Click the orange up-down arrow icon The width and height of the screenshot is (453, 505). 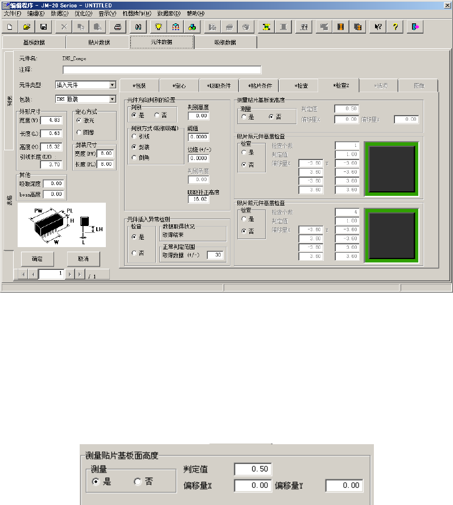point(341,27)
